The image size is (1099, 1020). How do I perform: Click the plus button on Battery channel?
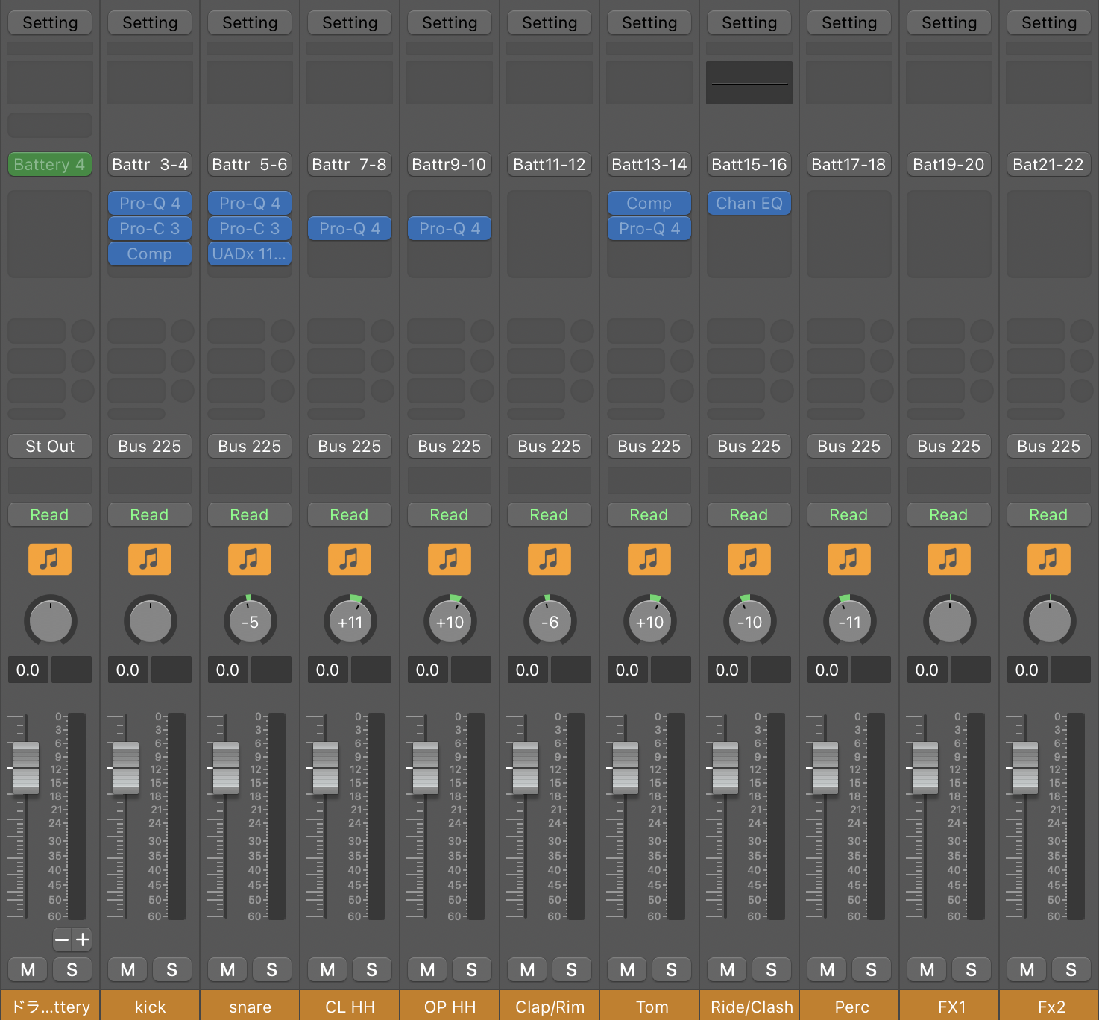83,939
